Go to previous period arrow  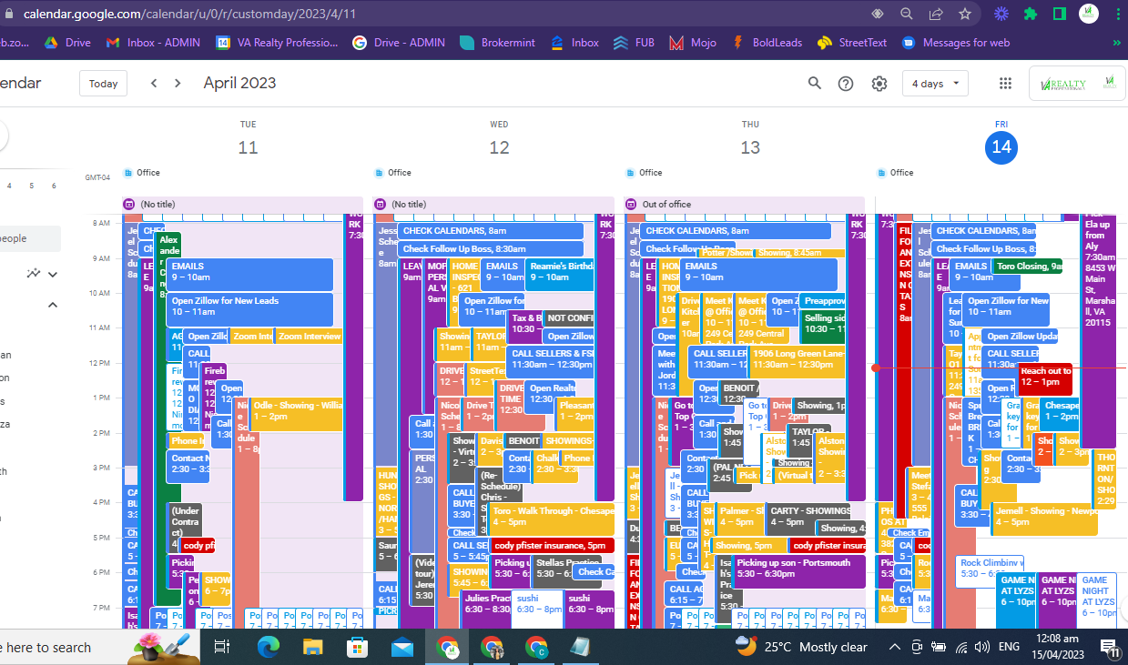tap(154, 83)
